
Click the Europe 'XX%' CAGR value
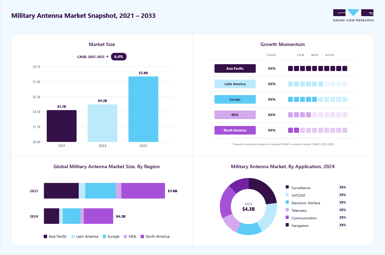pos(272,99)
